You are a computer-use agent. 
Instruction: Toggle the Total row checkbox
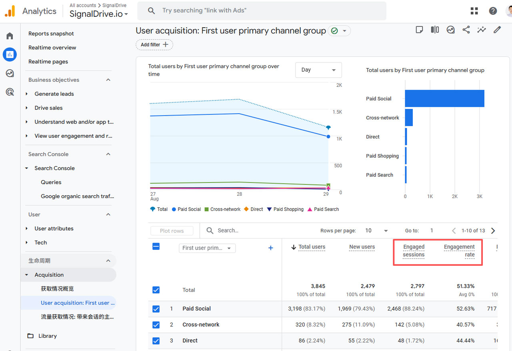point(156,290)
